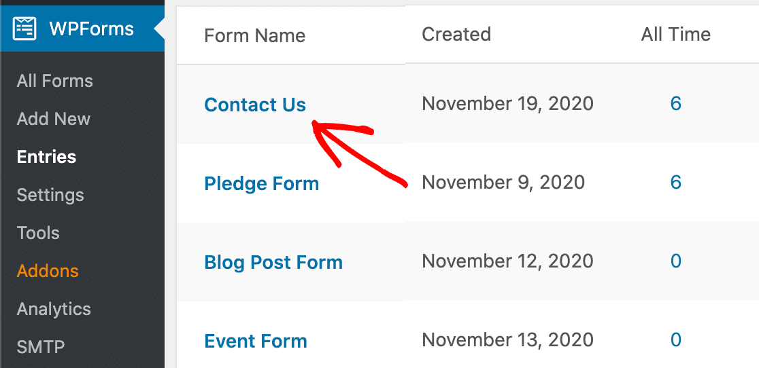This screenshot has height=368, width=759.
Task: Navigate to the Tools submenu item
Action: click(x=38, y=233)
